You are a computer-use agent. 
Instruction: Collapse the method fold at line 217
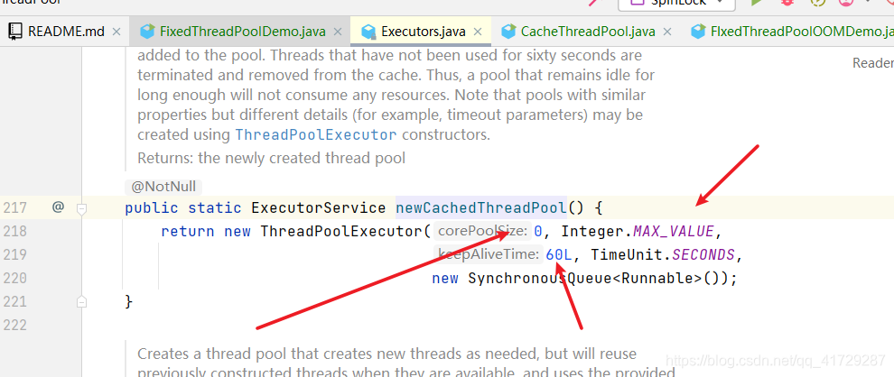tap(81, 208)
